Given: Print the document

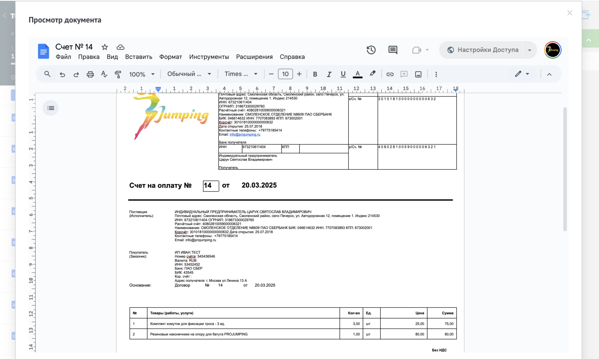Looking at the screenshot, I should coord(90,74).
